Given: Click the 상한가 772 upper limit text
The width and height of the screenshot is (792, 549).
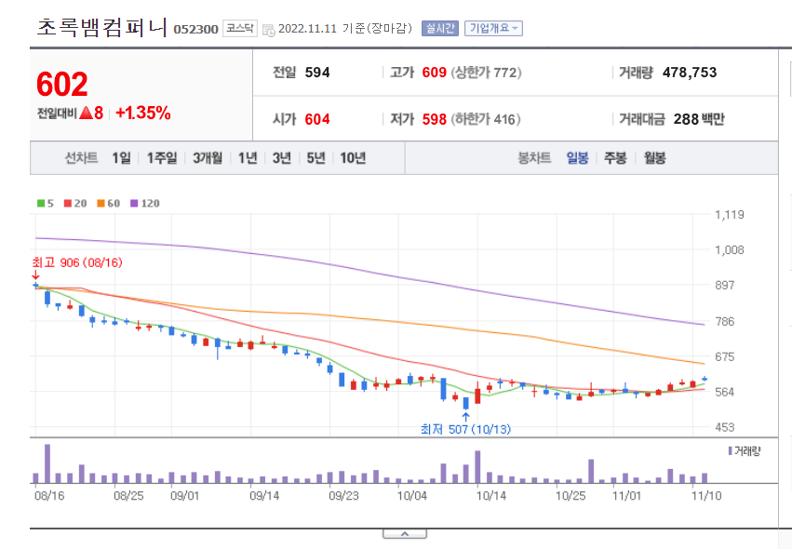Looking at the screenshot, I should tap(486, 73).
